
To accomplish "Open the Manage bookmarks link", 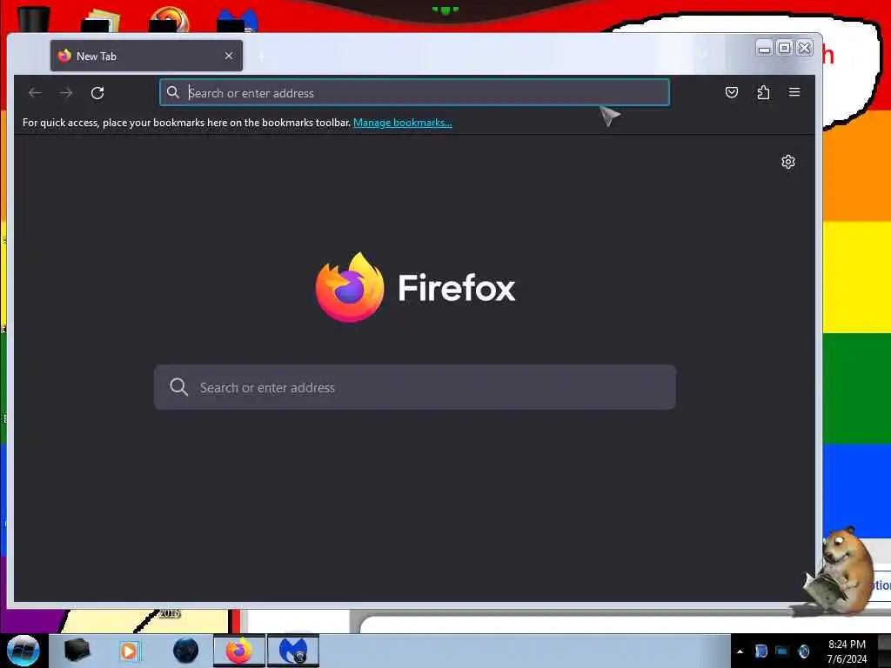I will [x=402, y=122].
